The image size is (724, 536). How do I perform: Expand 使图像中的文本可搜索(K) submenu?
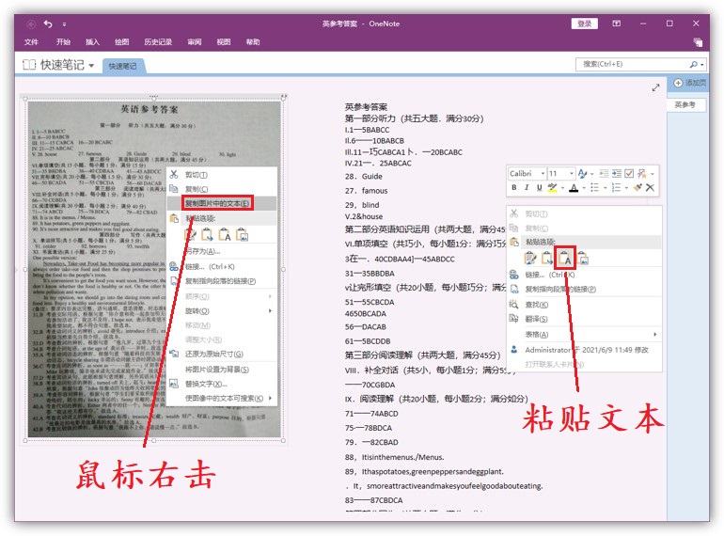[222, 398]
